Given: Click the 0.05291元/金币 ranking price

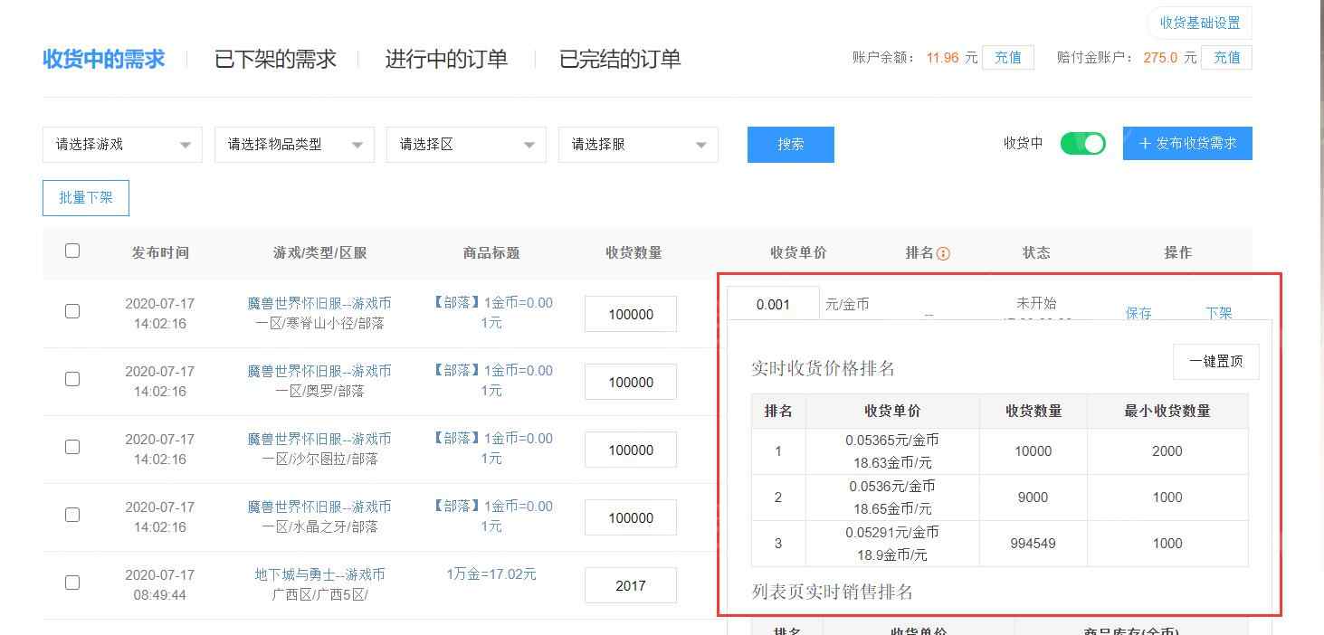Looking at the screenshot, I should [x=892, y=533].
